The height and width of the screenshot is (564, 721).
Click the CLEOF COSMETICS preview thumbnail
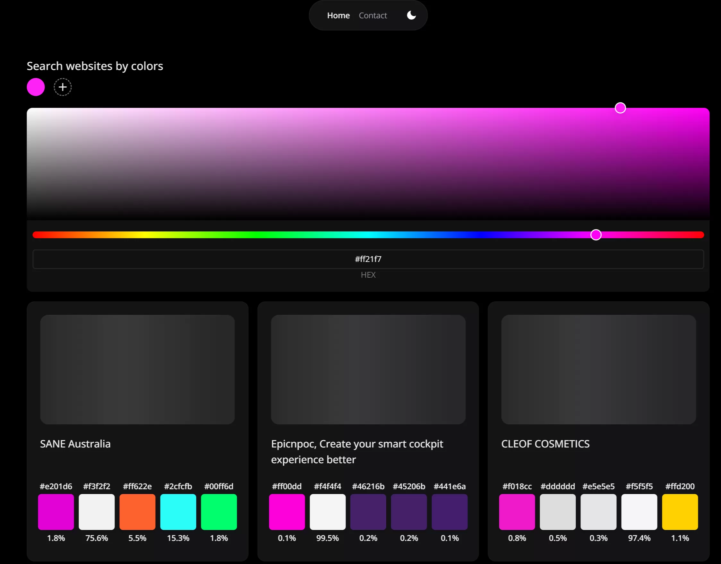pyautogui.click(x=598, y=369)
